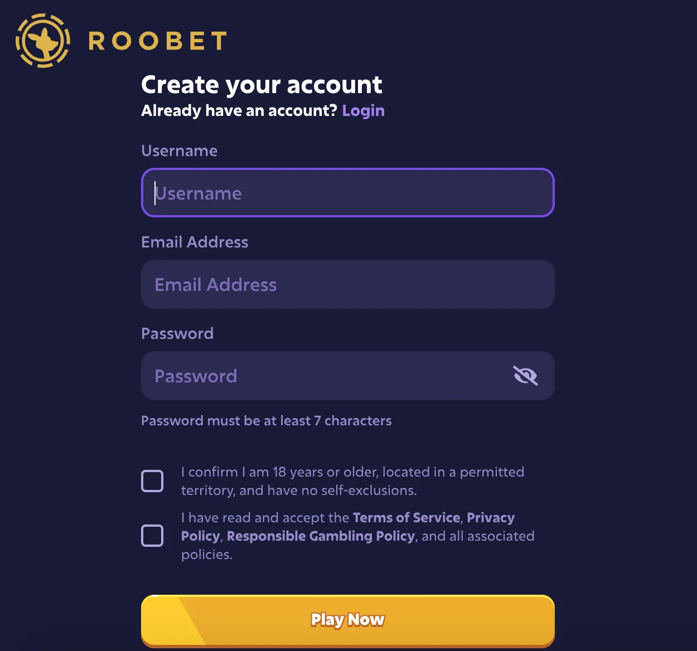Enable the 18 years or older confirmation

[x=152, y=480]
